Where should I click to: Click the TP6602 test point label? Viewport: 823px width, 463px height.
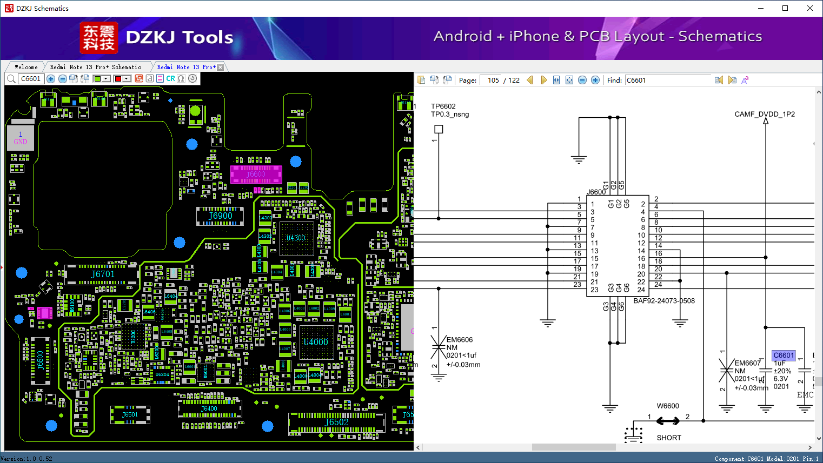coord(443,106)
